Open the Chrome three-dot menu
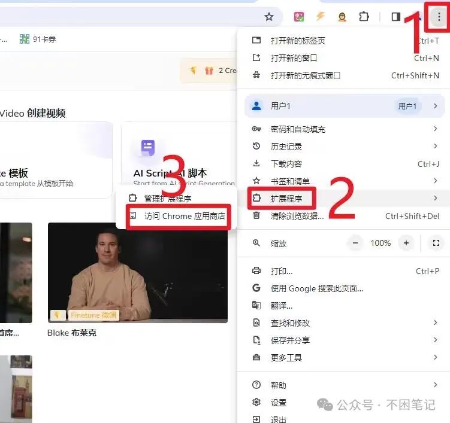The height and width of the screenshot is (423, 450). [439, 17]
